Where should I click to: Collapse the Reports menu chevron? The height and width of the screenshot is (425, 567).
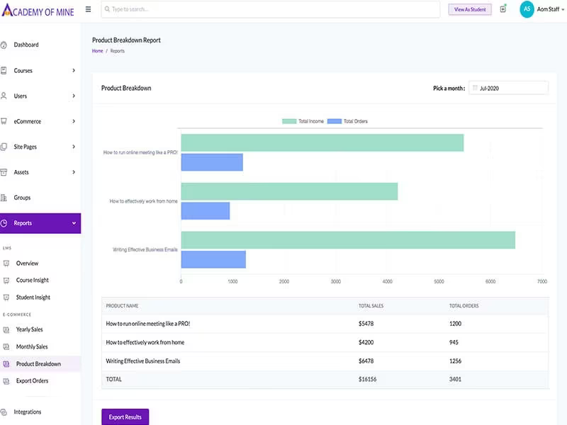(x=74, y=223)
